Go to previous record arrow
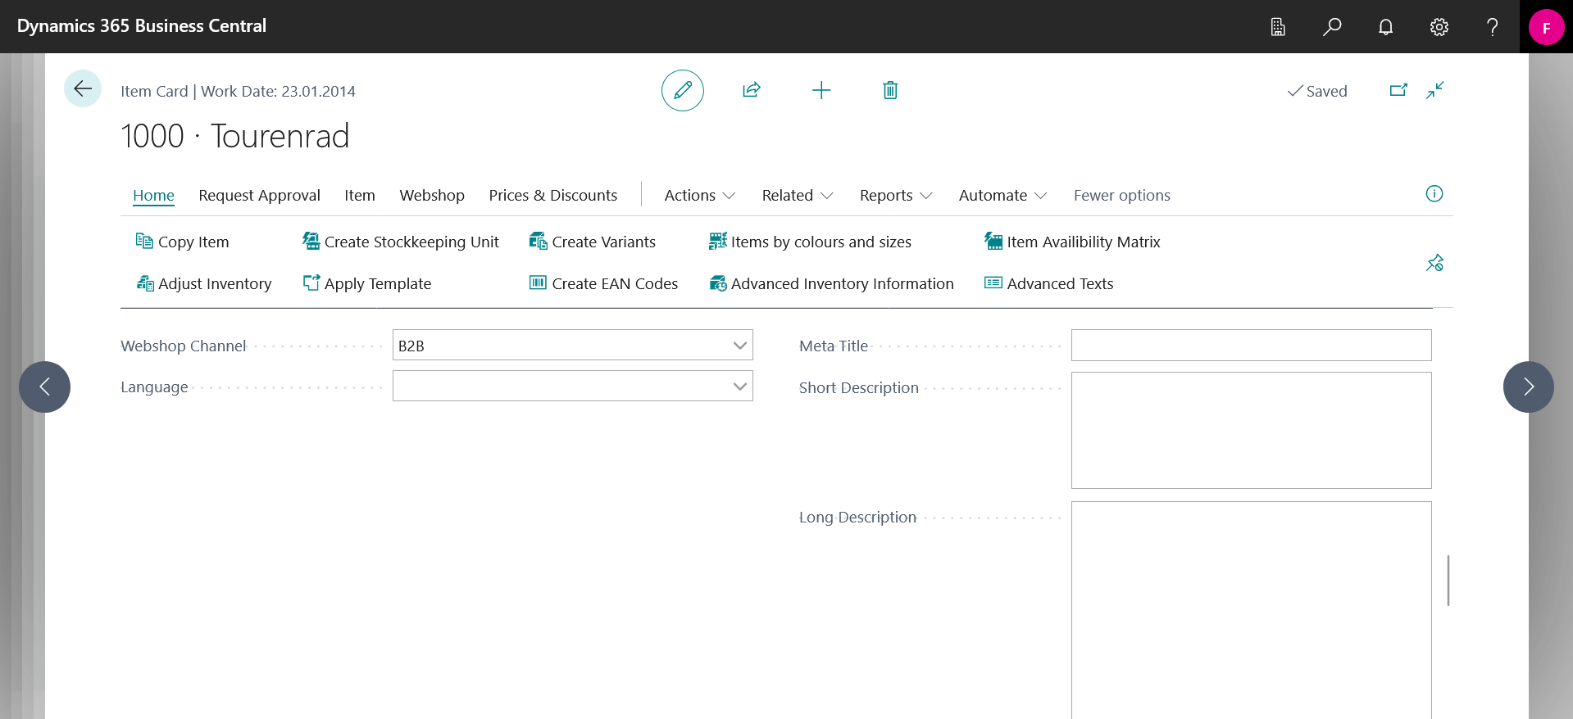Image resolution: width=1573 pixels, height=719 pixels. [x=45, y=387]
